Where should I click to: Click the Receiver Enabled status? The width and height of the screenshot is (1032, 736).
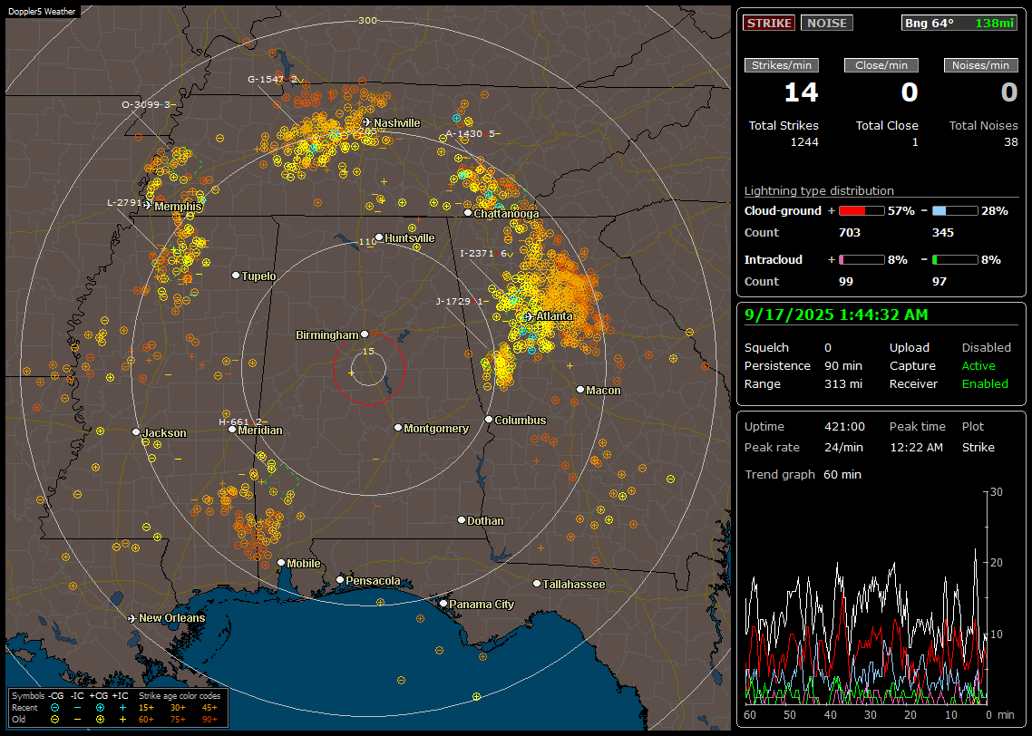tap(985, 384)
